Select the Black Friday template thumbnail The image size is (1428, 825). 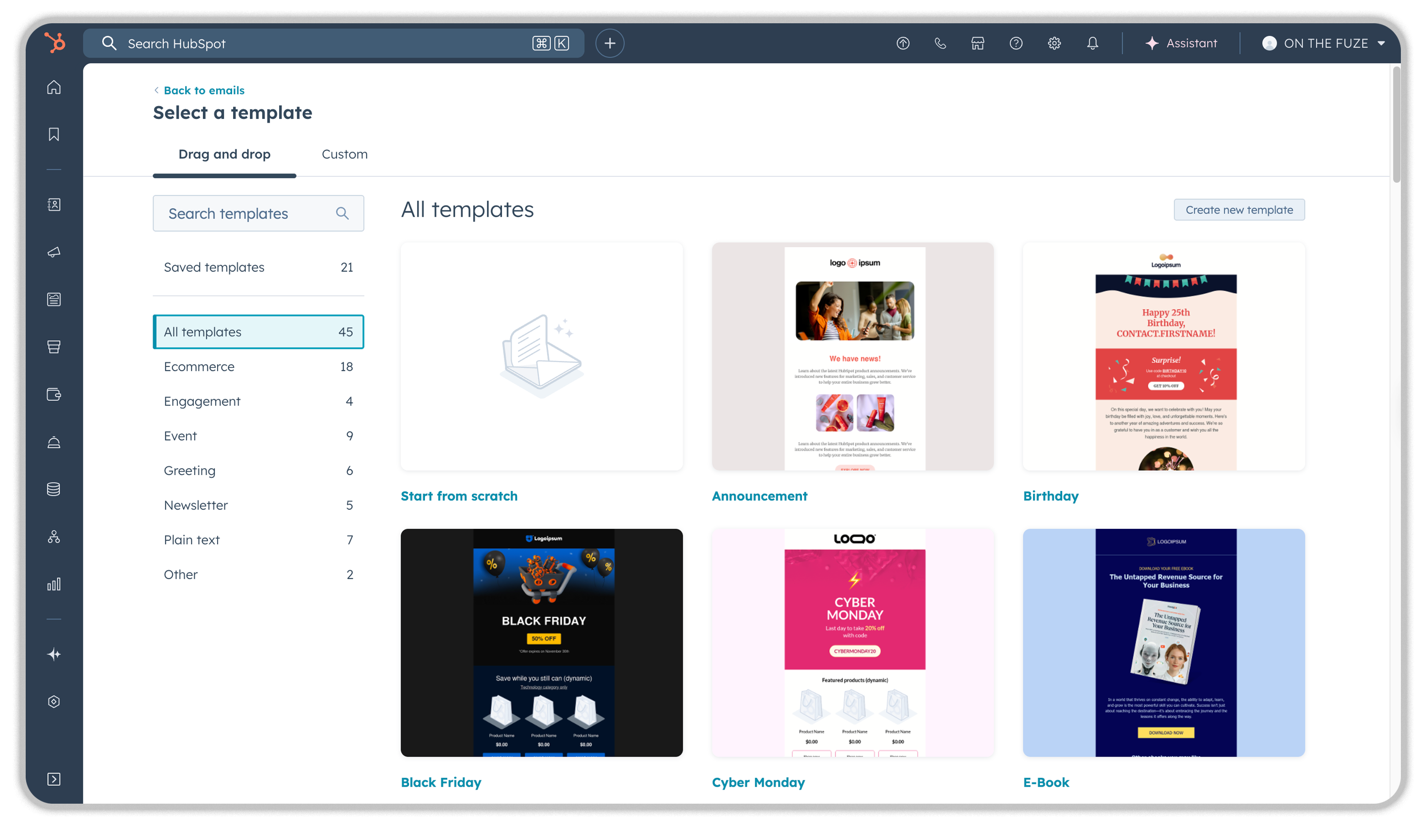click(542, 643)
